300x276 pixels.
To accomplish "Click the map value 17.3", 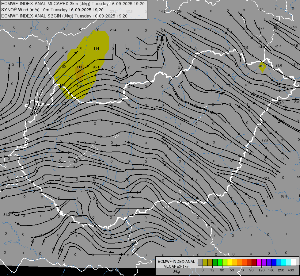I will [296, 83].
